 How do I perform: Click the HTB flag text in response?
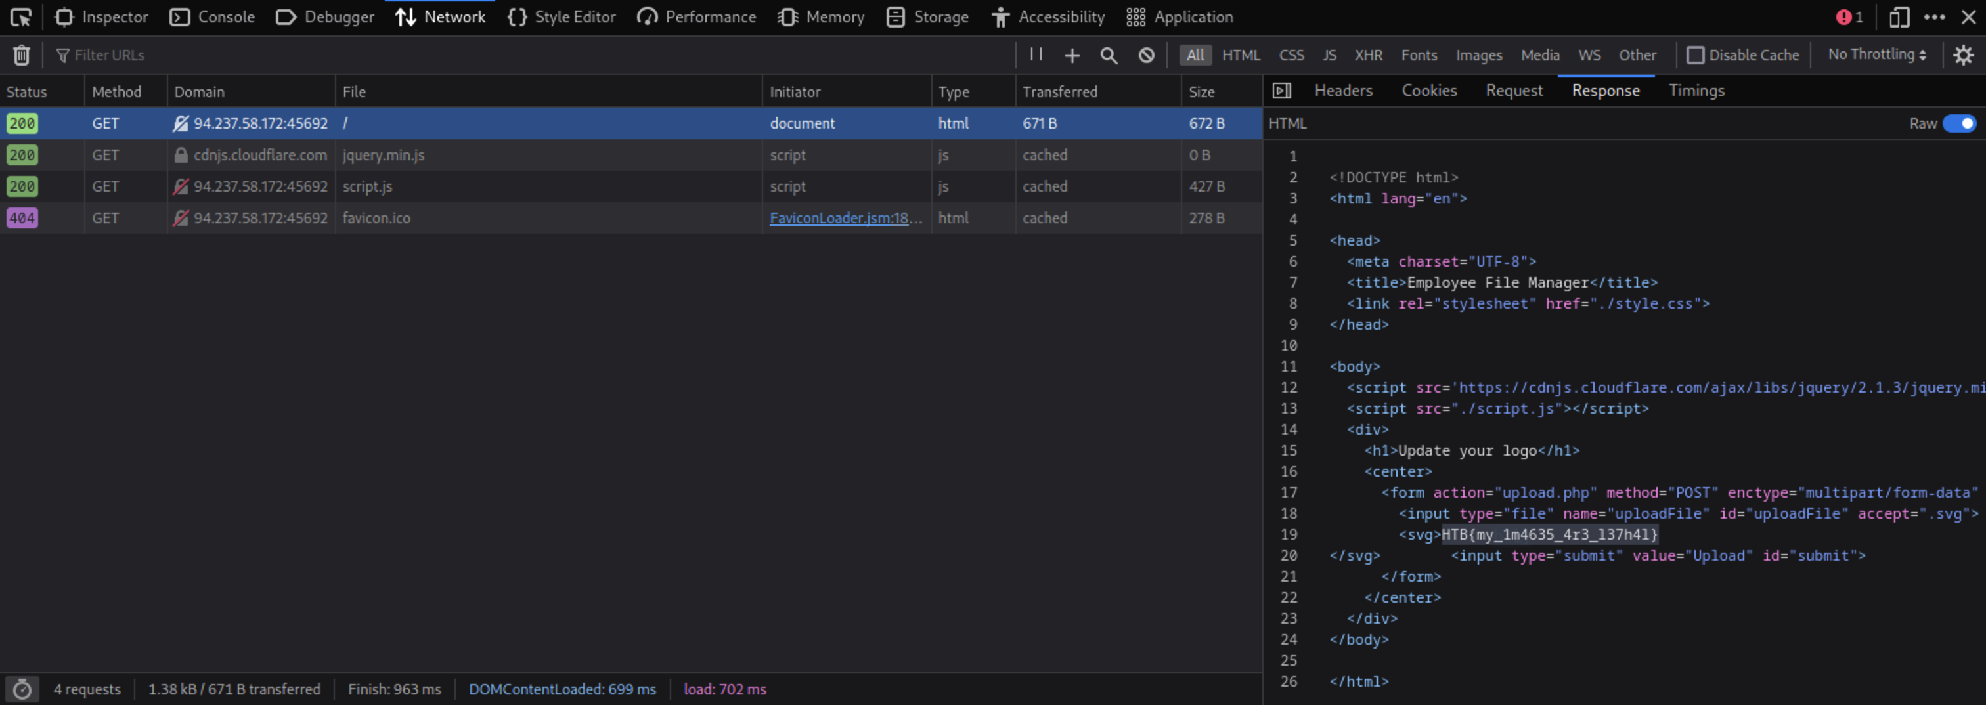pyautogui.click(x=1550, y=534)
